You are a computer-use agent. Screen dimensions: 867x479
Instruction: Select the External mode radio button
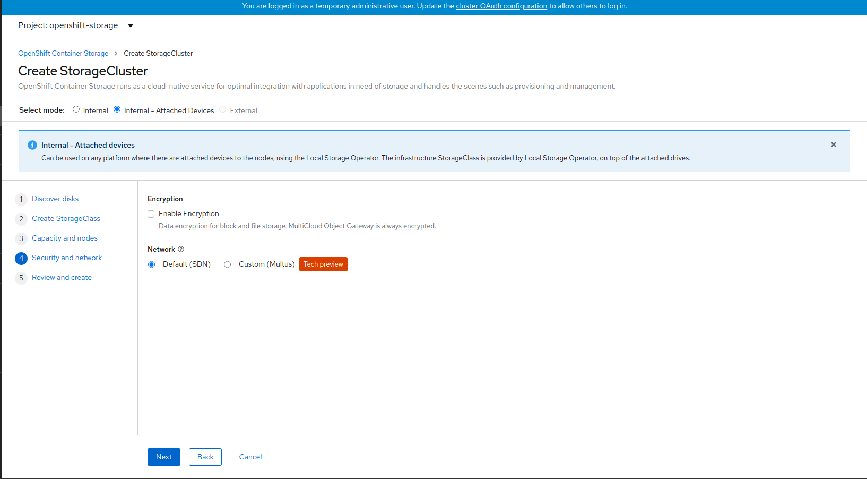223,109
